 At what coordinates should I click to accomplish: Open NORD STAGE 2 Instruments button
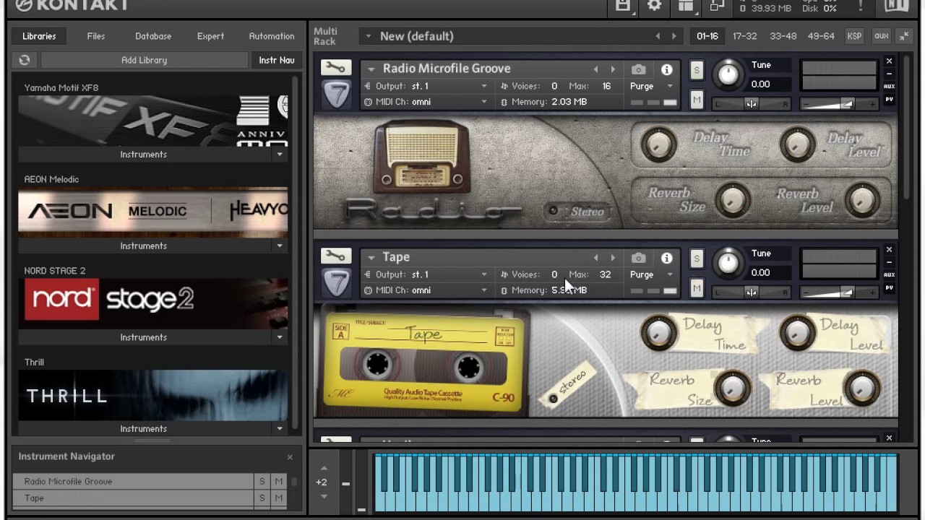[x=144, y=337]
